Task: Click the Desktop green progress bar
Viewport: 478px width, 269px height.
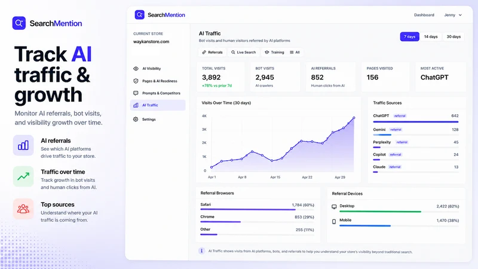Action: 399,212
